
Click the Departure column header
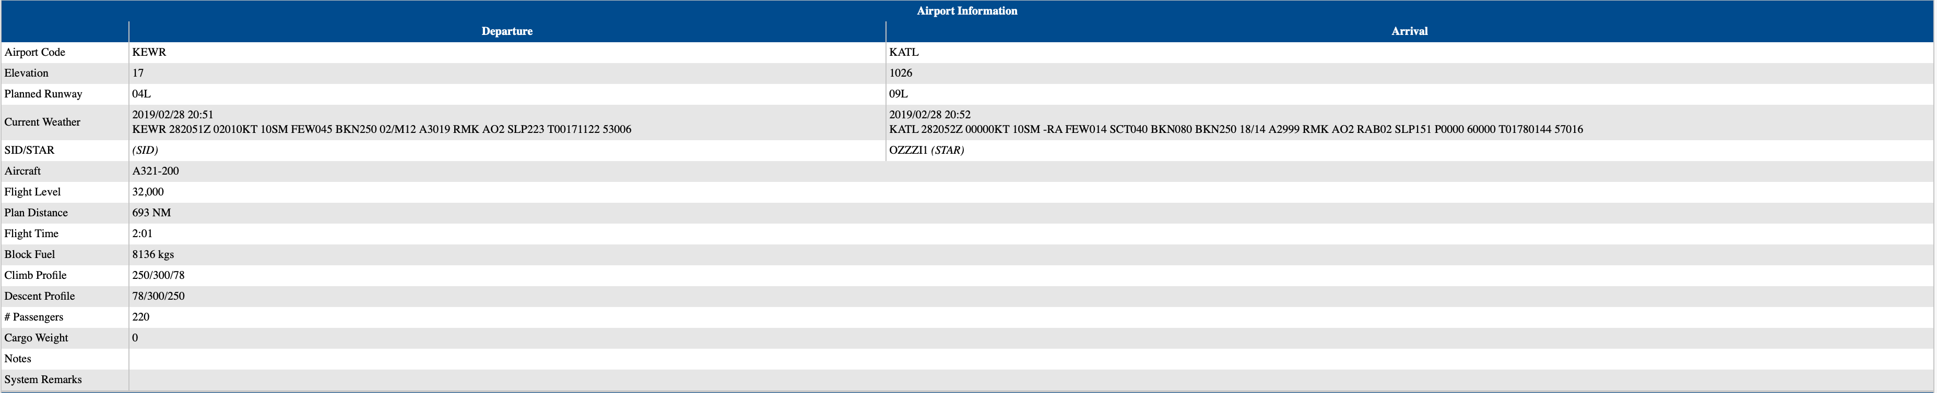point(507,31)
